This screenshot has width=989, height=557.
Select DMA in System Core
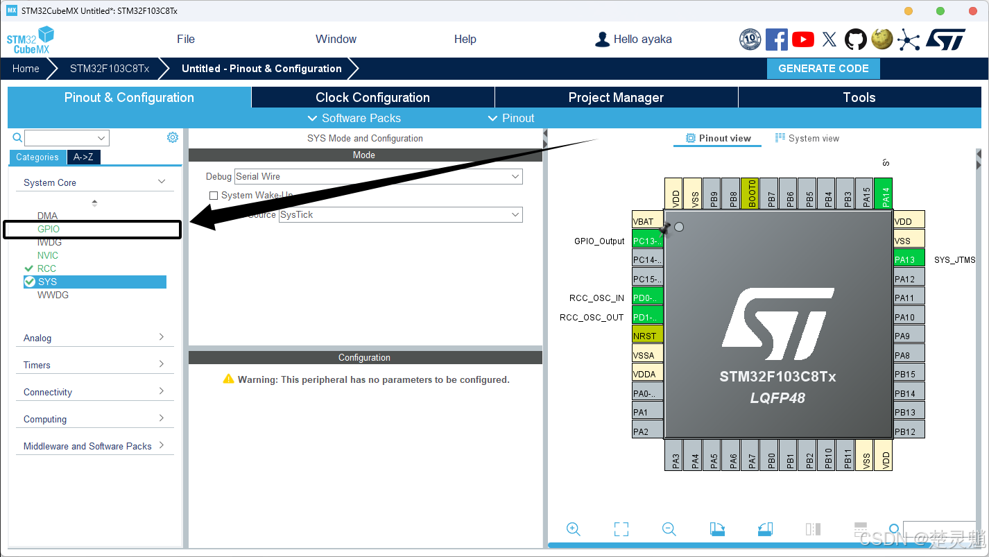pyautogui.click(x=47, y=216)
